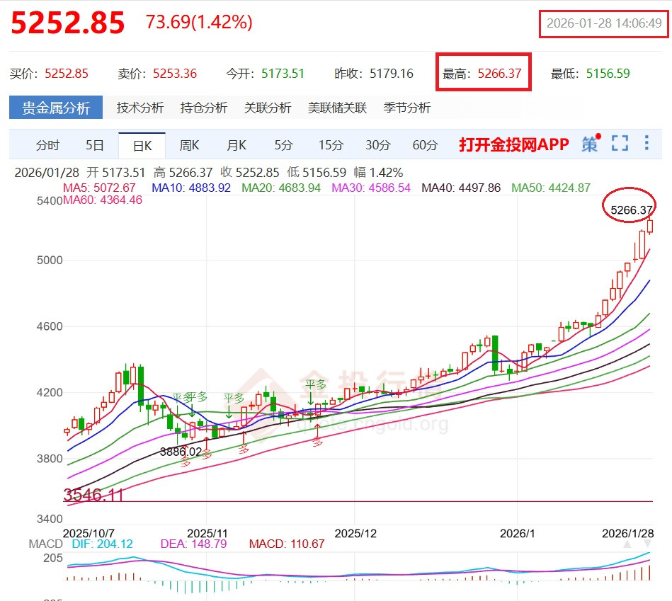Select the 5分 minute interval
The height and width of the screenshot is (601, 672).
point(283,145)
